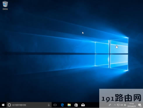Click the Cortana circle icon
Image resolution: width=143 pixels, height=108 pixels.
click(x=9, y=105)
